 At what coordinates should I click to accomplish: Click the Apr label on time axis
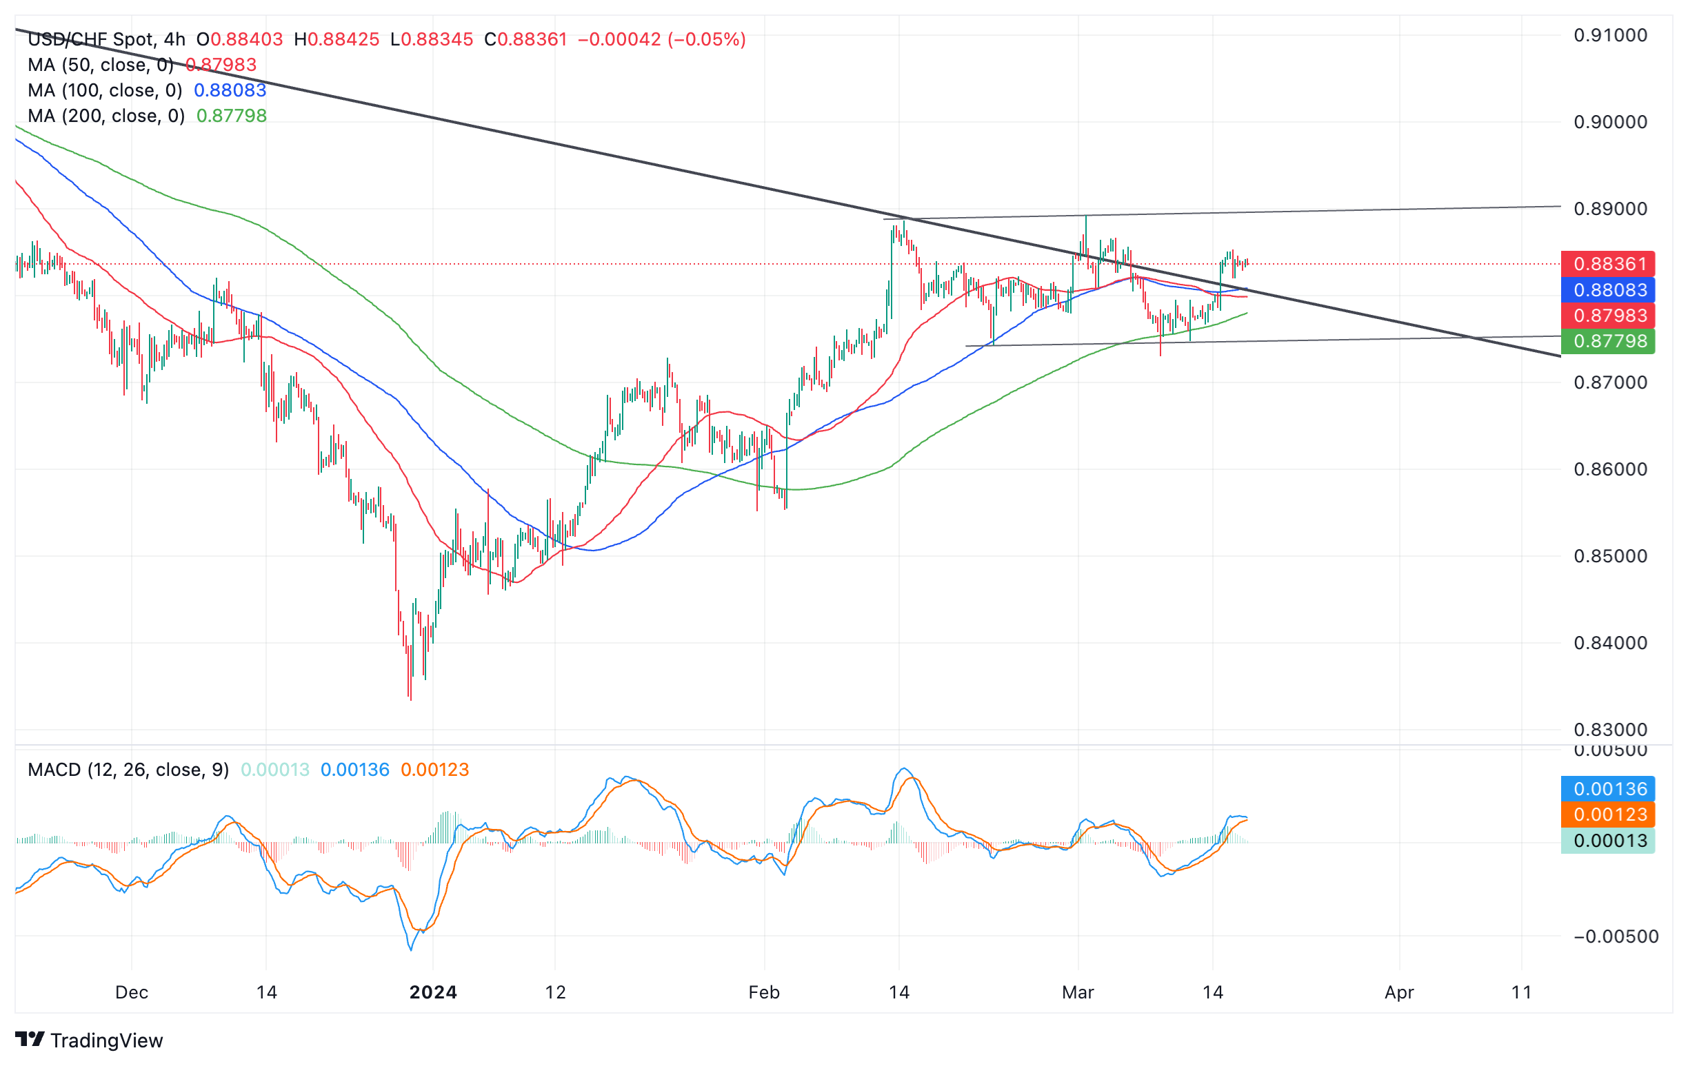tap(1399, 992)
